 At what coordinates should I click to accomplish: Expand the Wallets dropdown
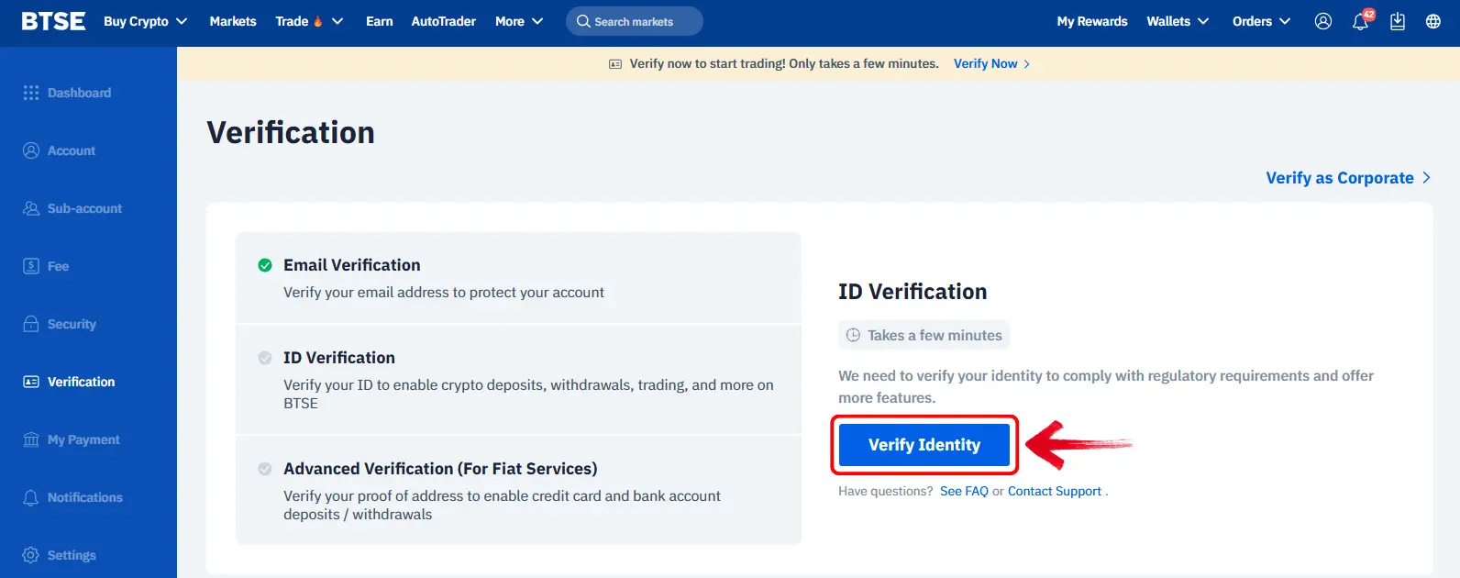click(x=1178, y=21)
